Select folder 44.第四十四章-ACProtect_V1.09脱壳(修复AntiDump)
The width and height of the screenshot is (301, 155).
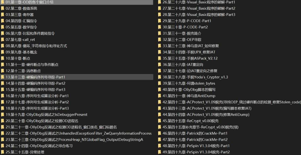point(206,115)
